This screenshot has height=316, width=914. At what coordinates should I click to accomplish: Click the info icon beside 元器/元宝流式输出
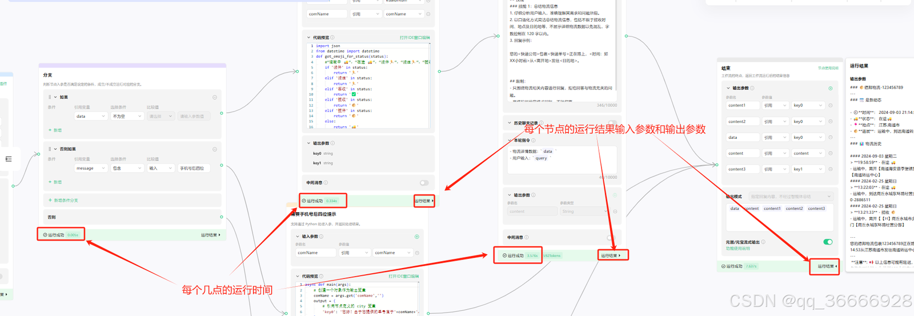point(763,242)
